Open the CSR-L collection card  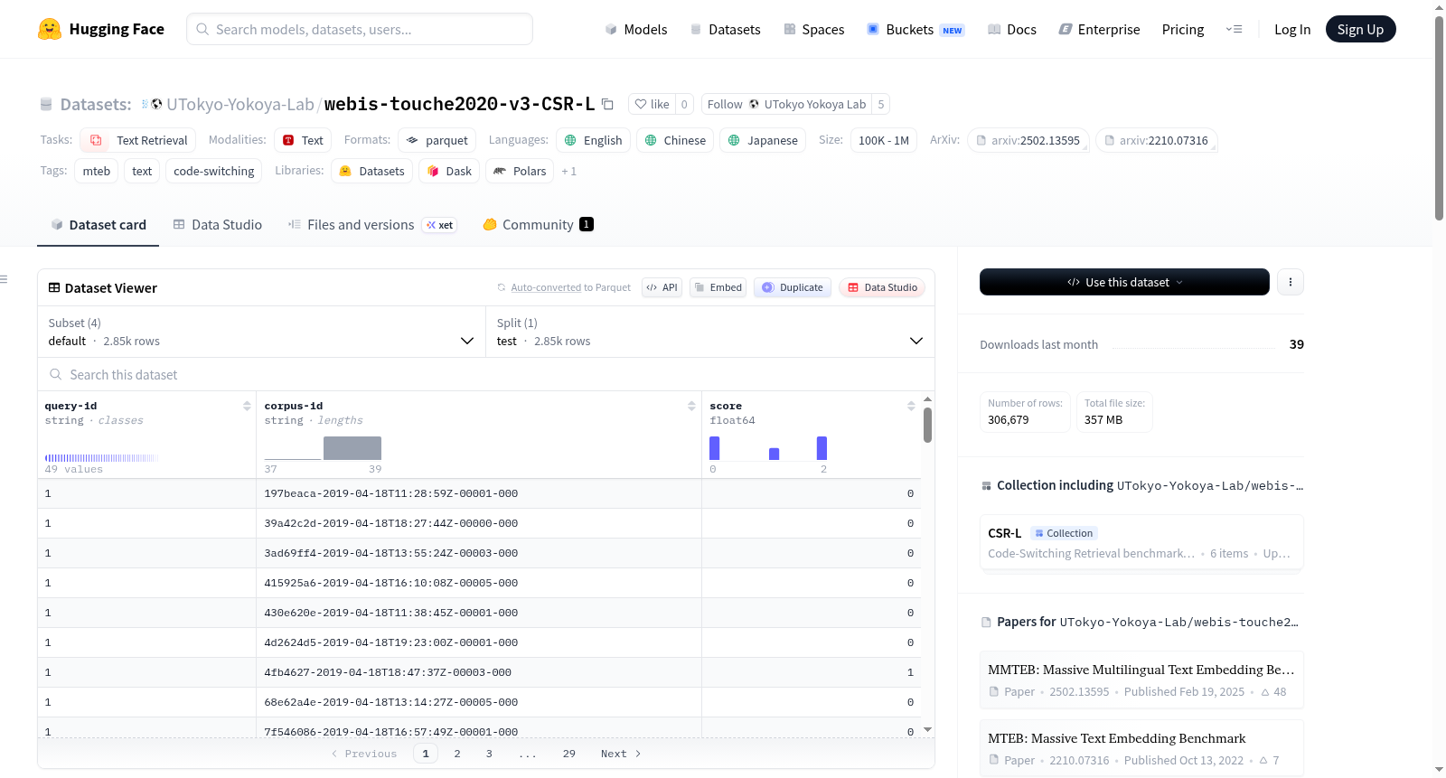tap(1141, 542)
